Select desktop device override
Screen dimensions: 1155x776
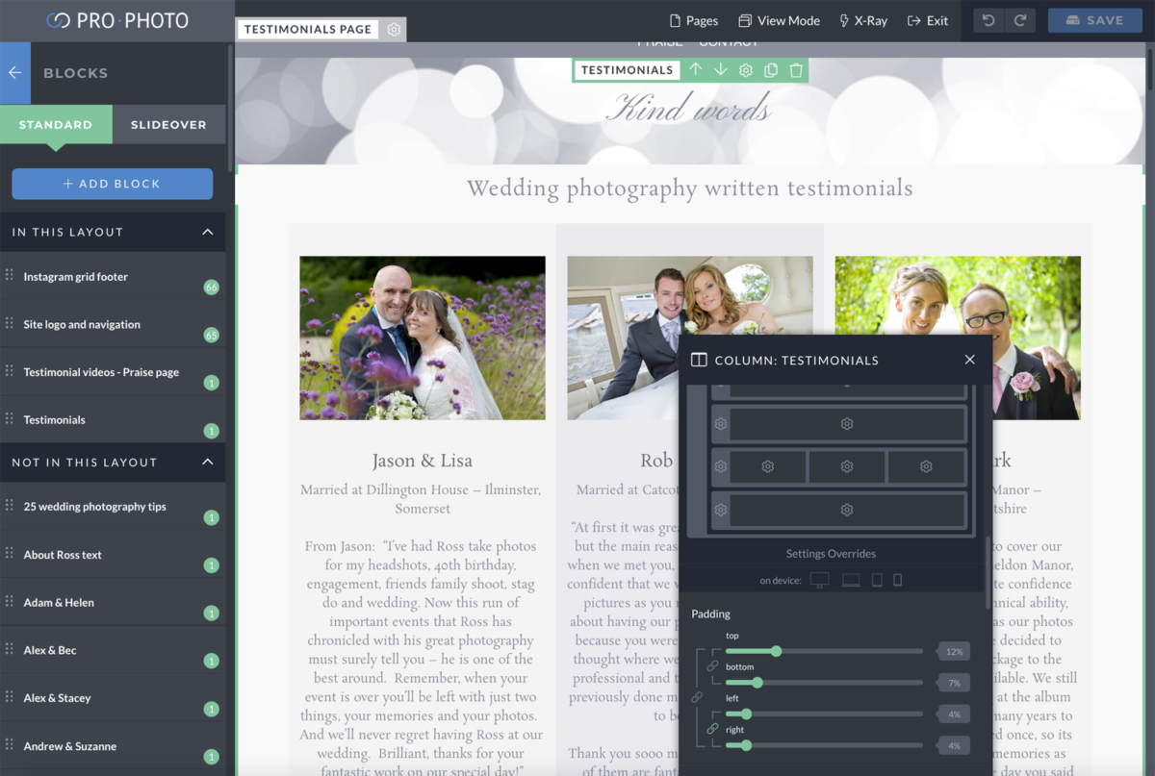[x=819, y=580]
